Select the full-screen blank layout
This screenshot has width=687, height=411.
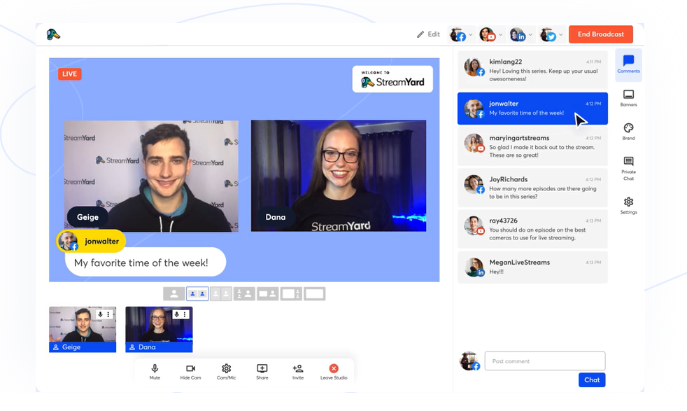coord(315,294)
